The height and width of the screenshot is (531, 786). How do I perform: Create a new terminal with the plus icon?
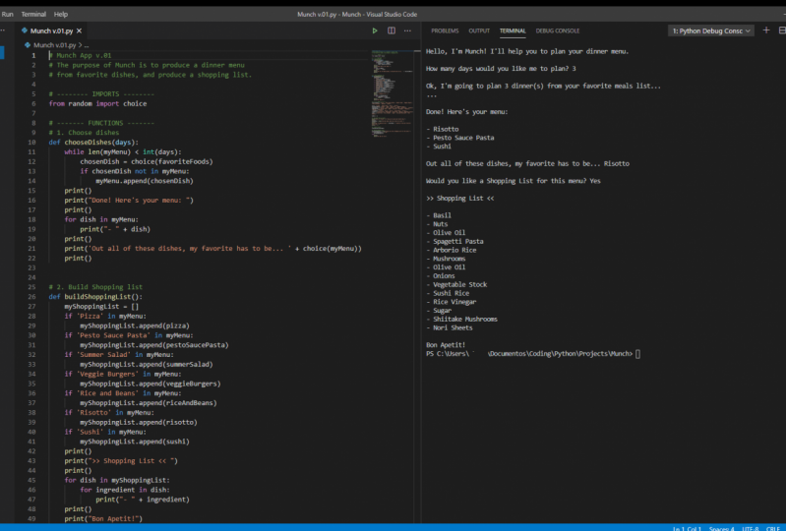766,30
